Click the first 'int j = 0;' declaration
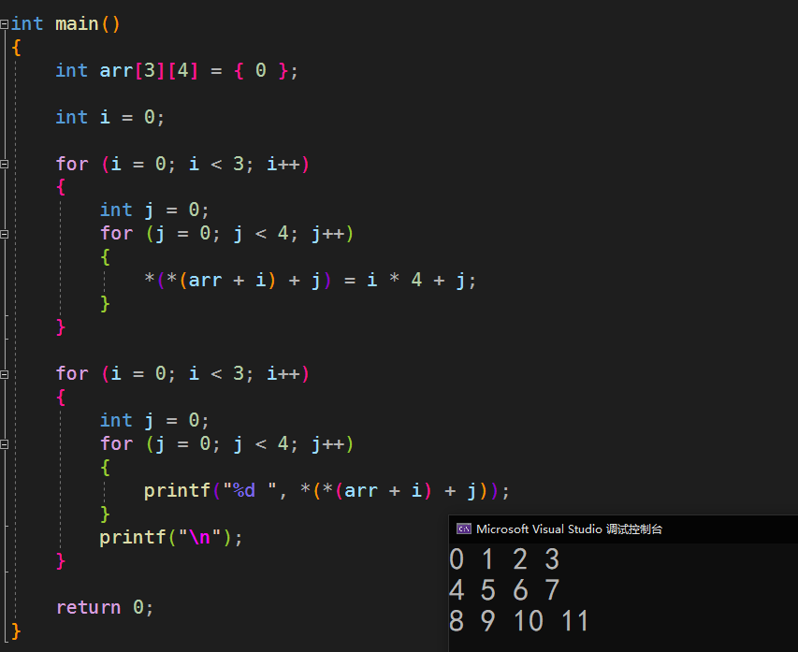The height and width of the screenshot is (652, 798). 154,210
